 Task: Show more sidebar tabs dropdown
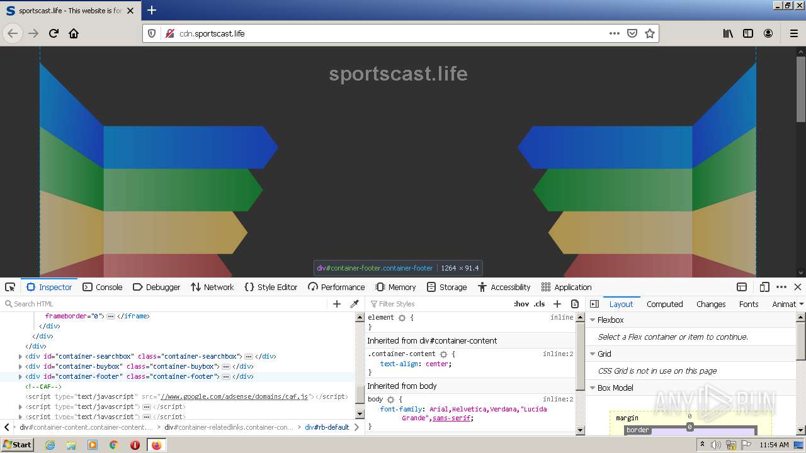click(x=801, y=304)
